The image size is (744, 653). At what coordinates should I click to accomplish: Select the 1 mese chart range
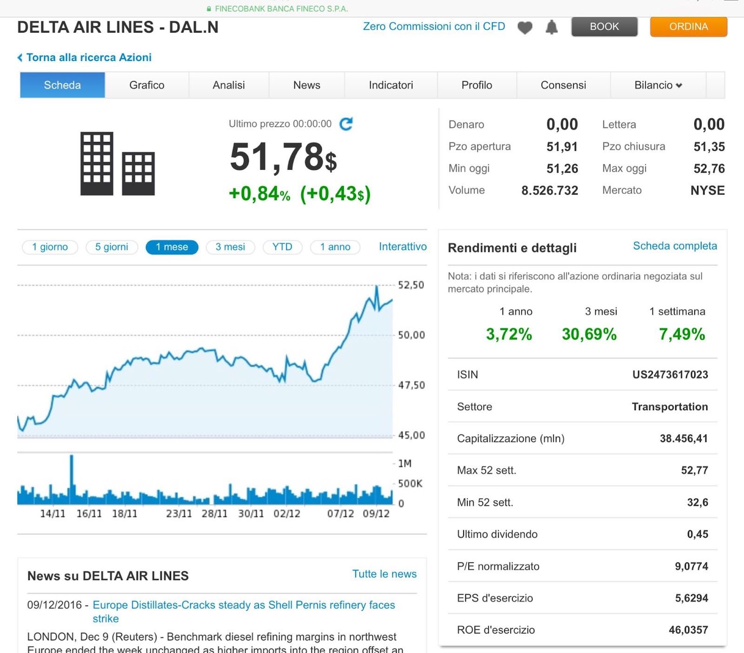172,247
